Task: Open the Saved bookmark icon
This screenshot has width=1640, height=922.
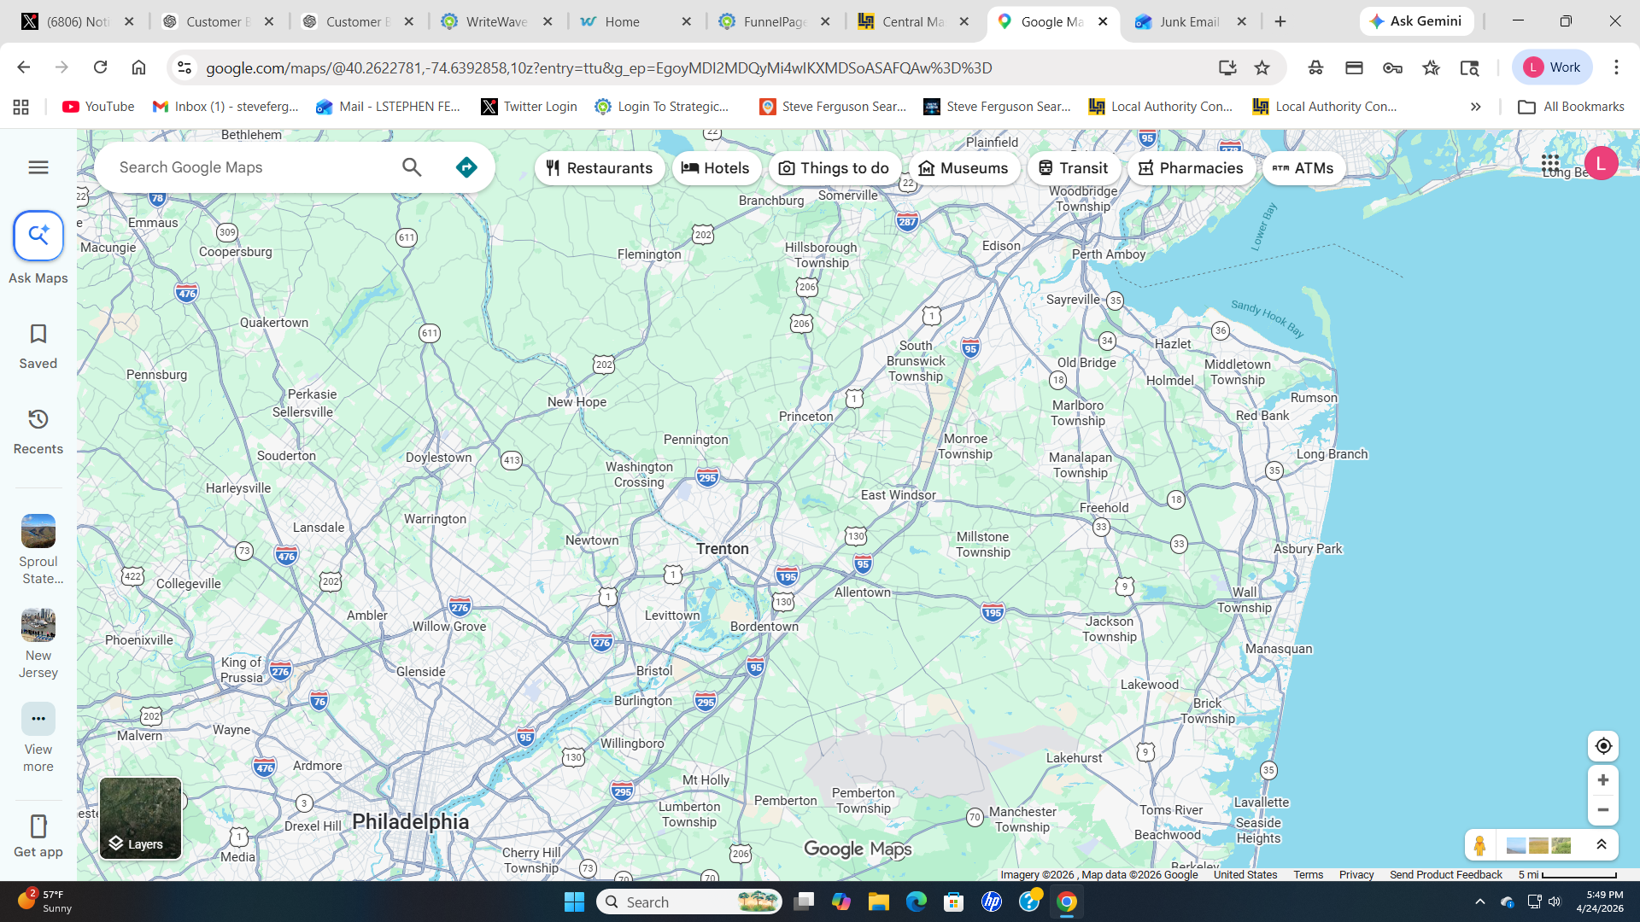Action: [x=38, y=334]
